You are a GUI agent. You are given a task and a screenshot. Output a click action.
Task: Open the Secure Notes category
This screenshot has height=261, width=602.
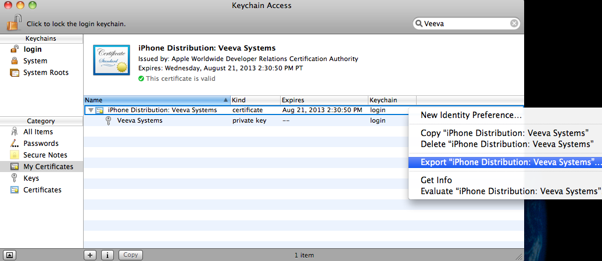click(x=45, y=155)
